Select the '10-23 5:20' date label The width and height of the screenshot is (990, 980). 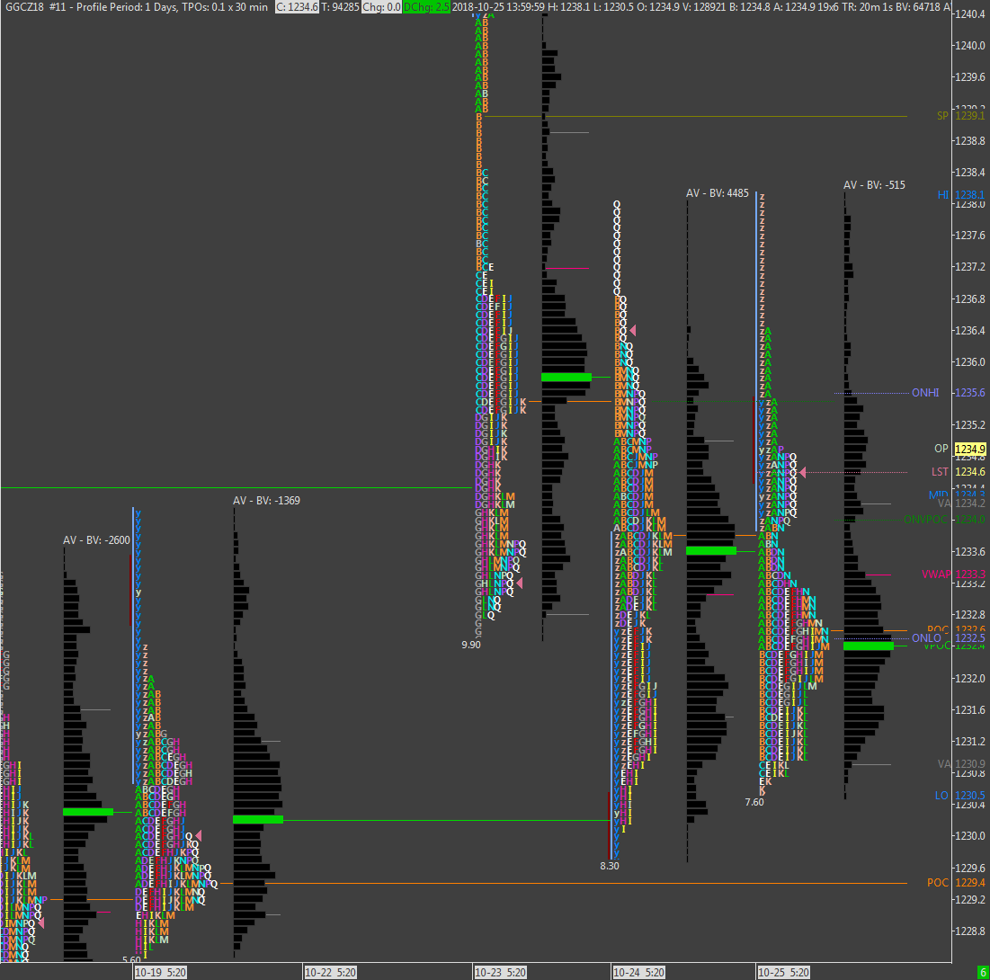click(500, 973)
